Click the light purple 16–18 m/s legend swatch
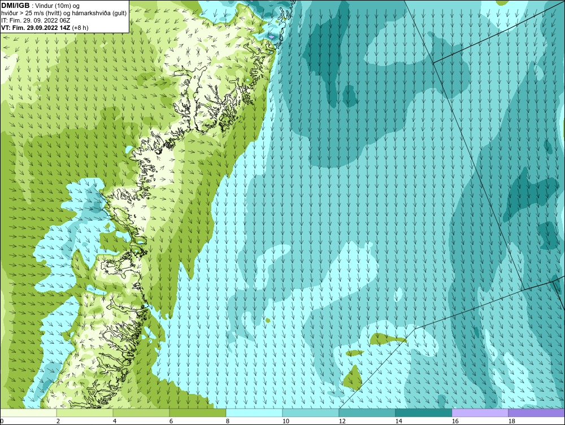 (x=480, y=413)
